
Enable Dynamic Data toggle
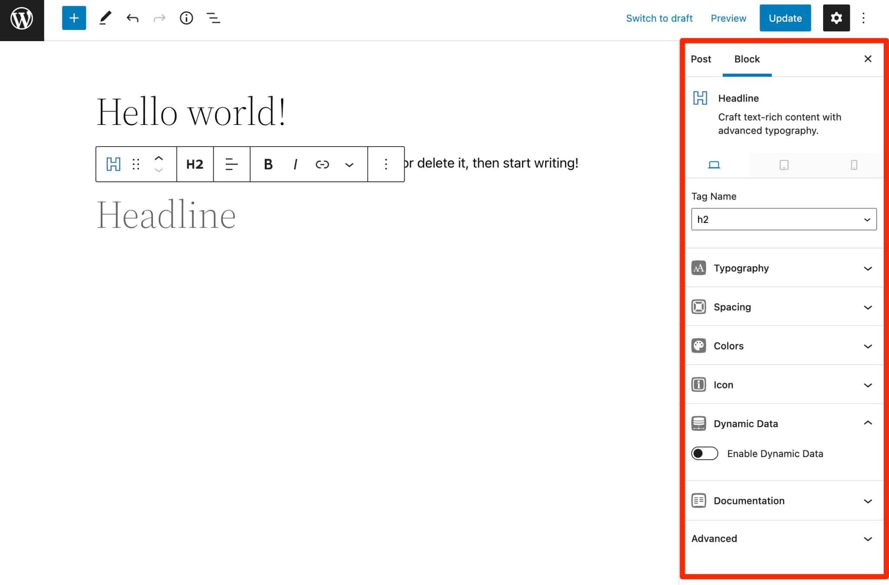click(x=704, y=453)
